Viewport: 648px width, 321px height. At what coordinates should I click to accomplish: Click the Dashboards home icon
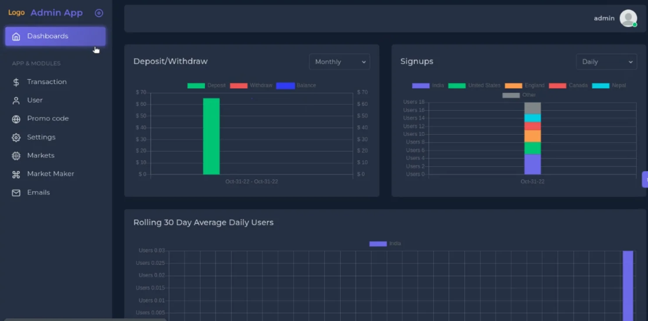(16, 37)
